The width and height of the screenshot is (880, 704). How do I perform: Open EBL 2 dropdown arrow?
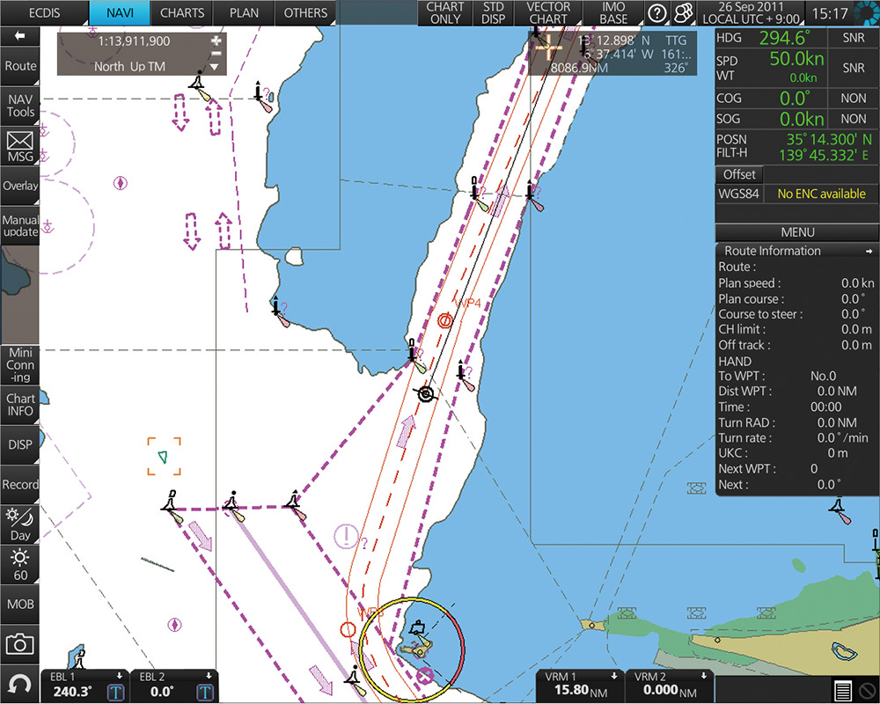coord(209,675)
